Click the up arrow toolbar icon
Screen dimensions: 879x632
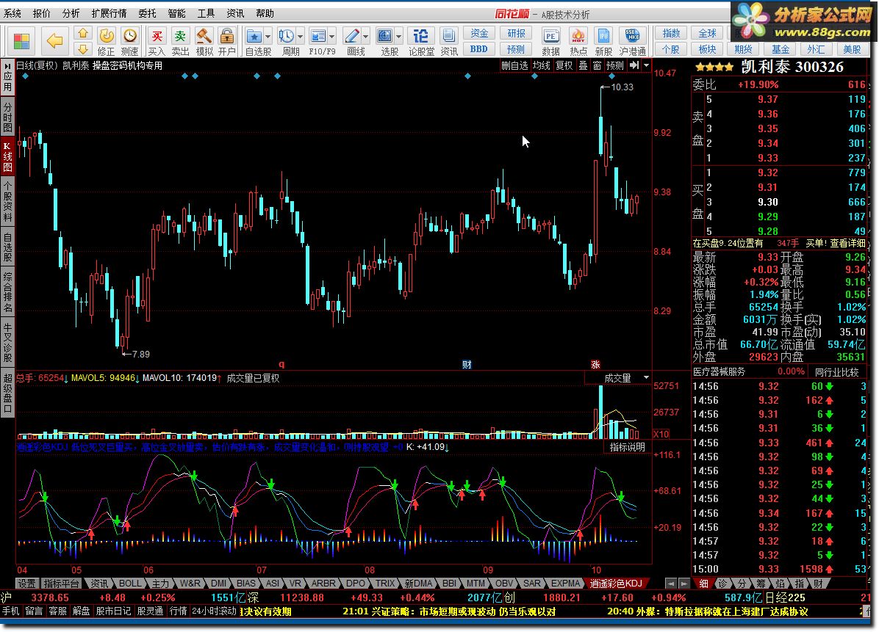82,34
